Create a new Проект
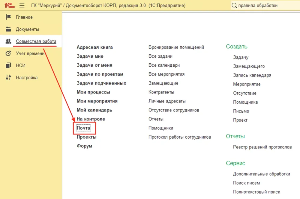Screen dimensions: 300x199 point(240,120)
